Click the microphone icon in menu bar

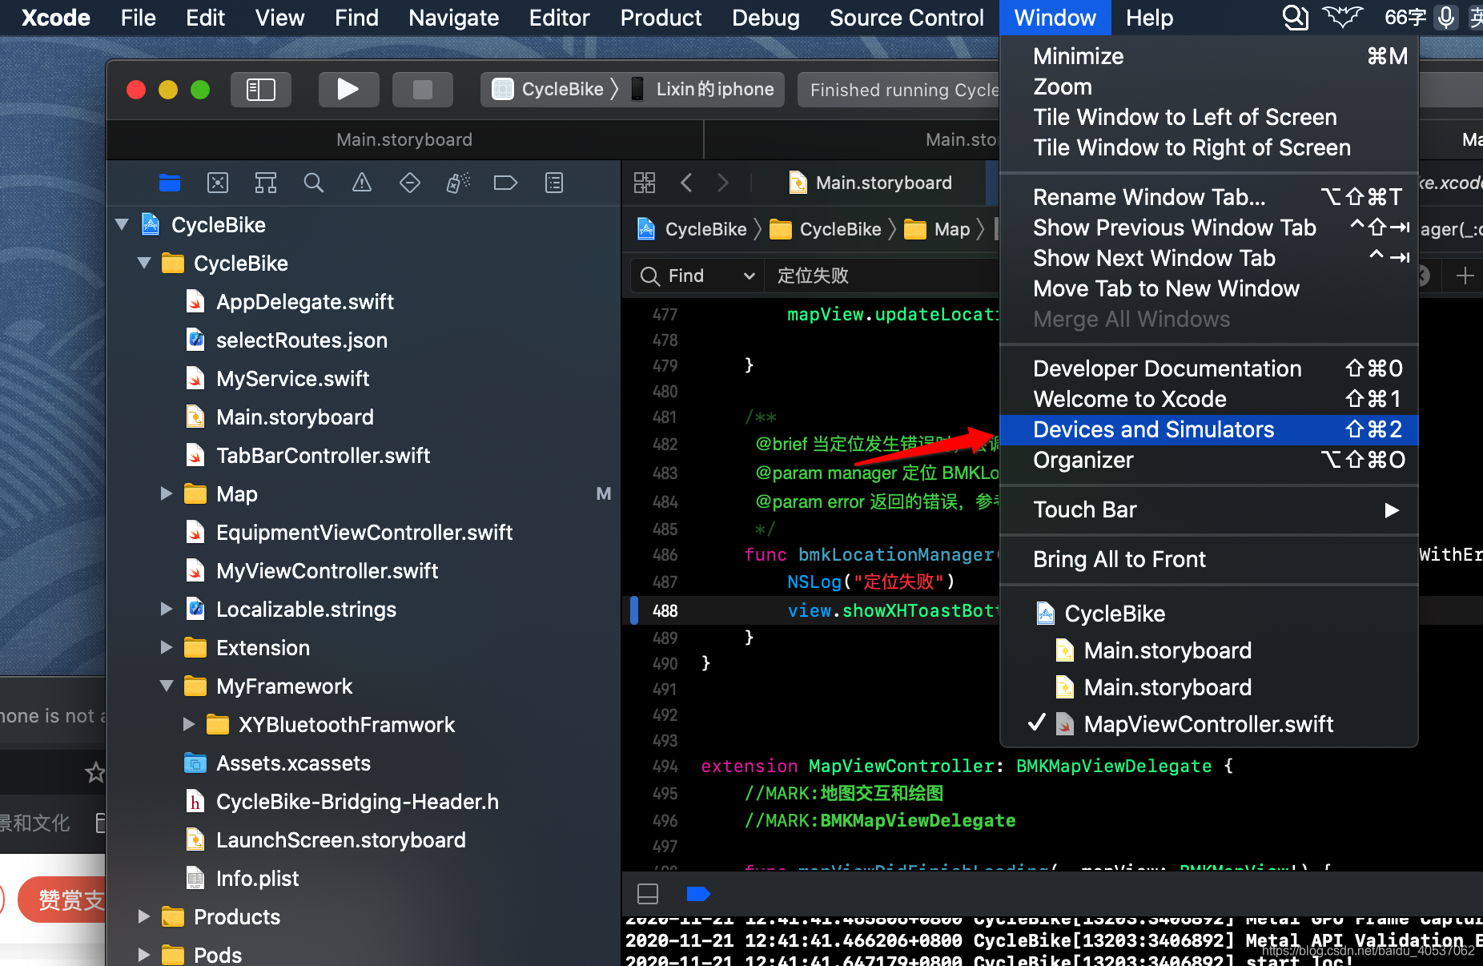pyautogui.click(x=1446, y=17)
